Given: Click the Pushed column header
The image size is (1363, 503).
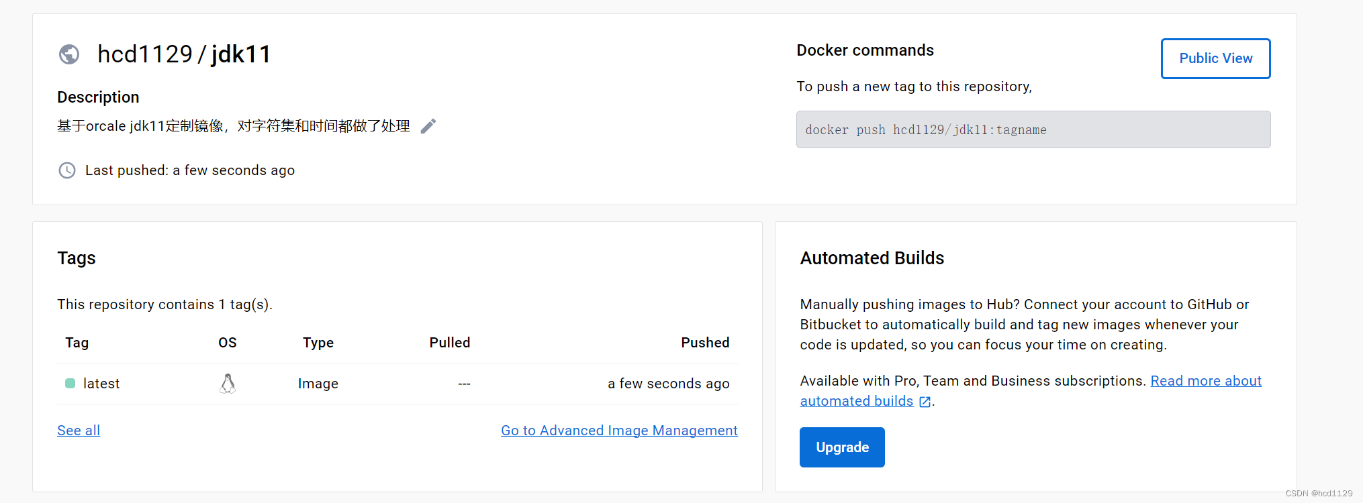Looking at the screenshot, I should tap(705, 343).
